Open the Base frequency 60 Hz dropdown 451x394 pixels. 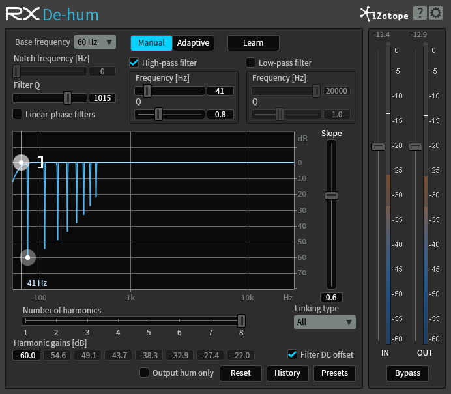point(95,42)
